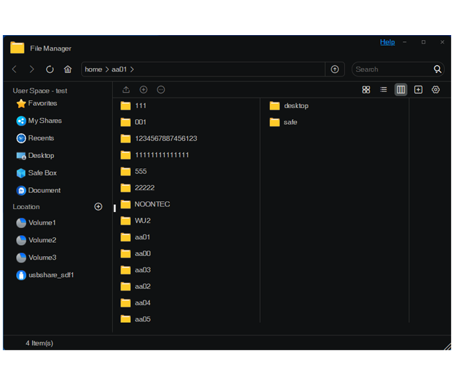The width and height of the screenshot is (454, 386).
Task: Click the create new plus-circle icon
Action: coord(144,90)
